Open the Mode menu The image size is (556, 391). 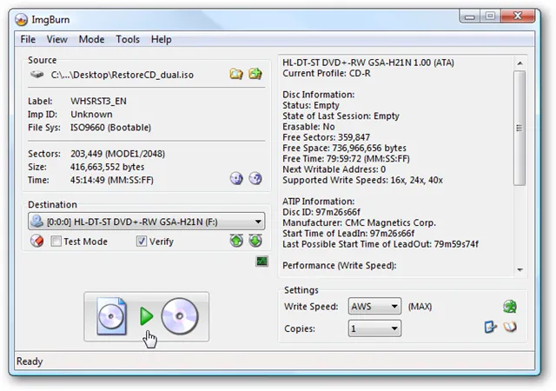pos(91,39)
